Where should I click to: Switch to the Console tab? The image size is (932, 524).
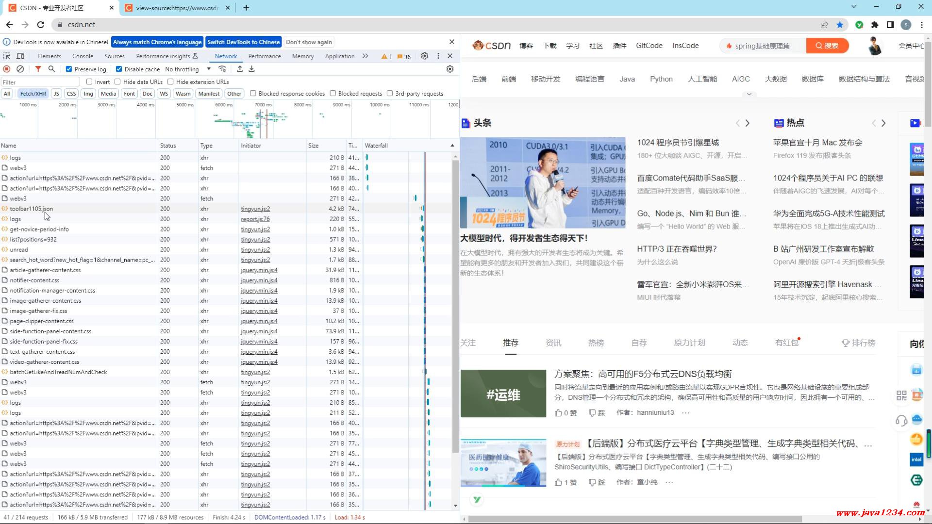click(x=83, y=56)
